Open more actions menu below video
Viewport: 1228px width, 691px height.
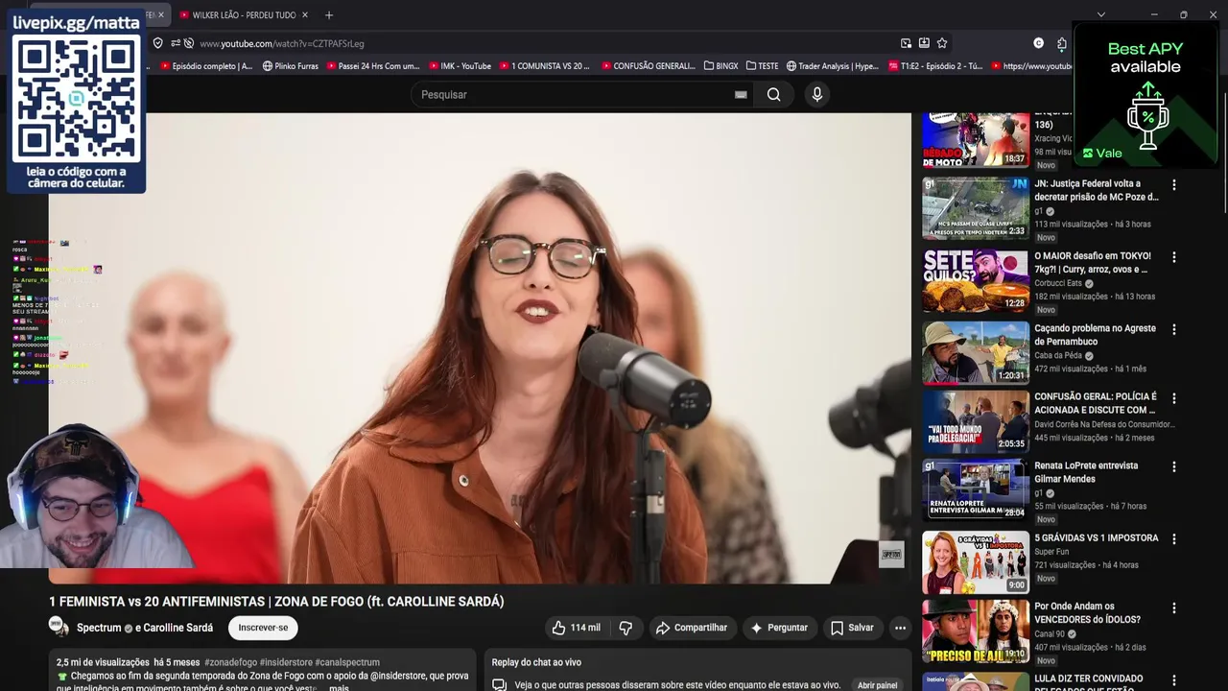(900, 628)
